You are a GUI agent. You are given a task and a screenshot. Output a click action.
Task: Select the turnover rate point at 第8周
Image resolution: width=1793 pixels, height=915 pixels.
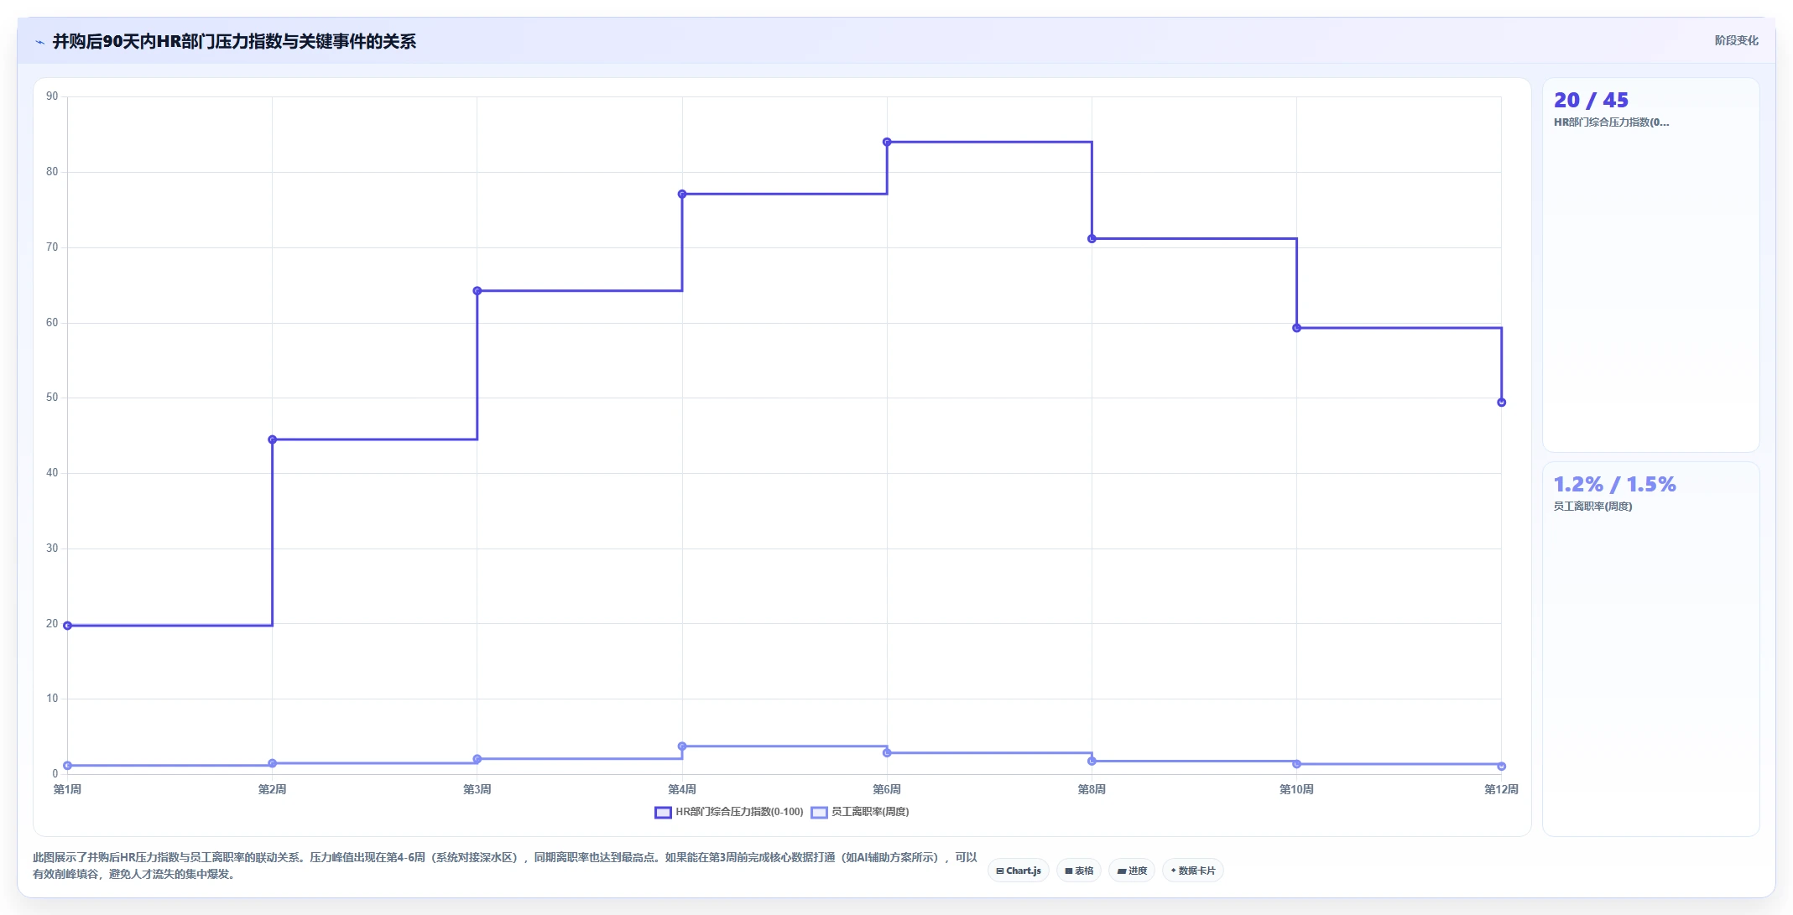coord(1092,762)
